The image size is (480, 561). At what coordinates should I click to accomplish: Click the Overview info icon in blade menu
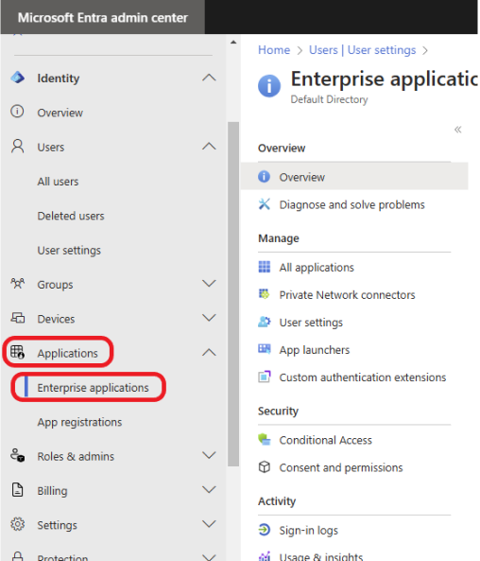[265, 176]
